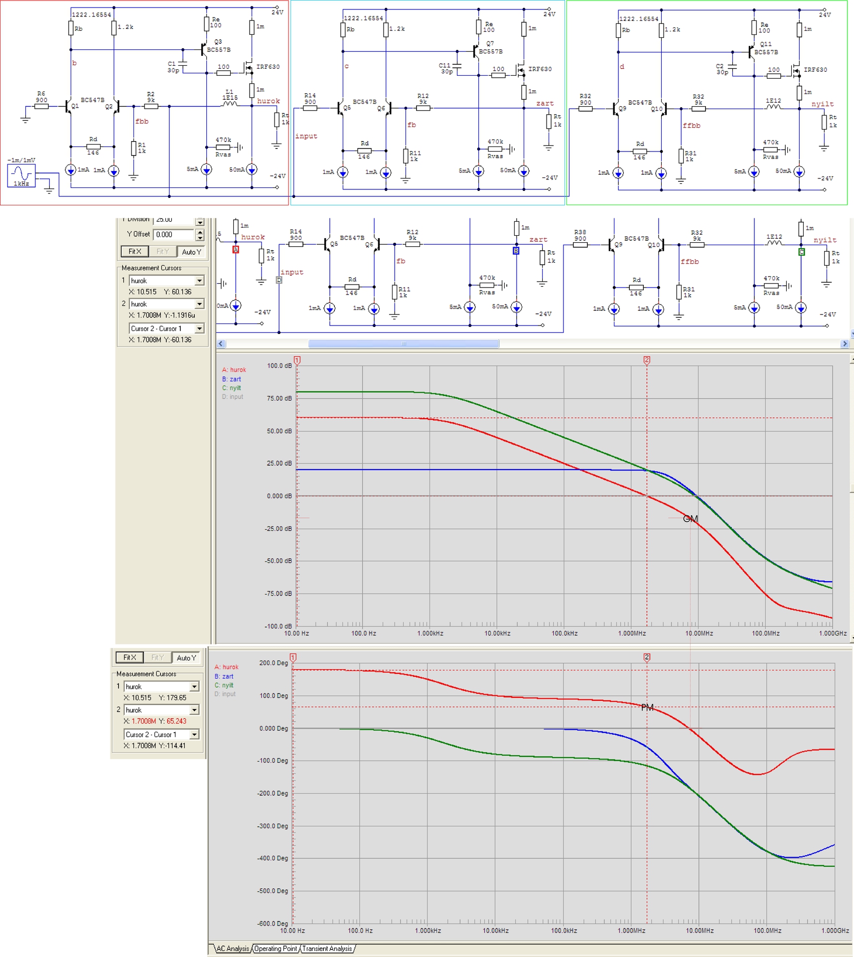Screen dimensions: 854x957
Task: Select capacitor C1 30p
Action: point(183,64)
